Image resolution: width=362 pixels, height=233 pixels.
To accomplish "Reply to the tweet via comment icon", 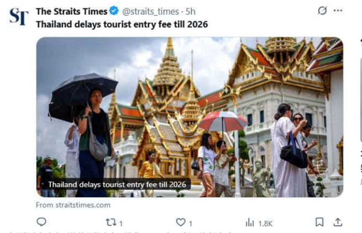I will pyautogui.click(x=41, y=222).
